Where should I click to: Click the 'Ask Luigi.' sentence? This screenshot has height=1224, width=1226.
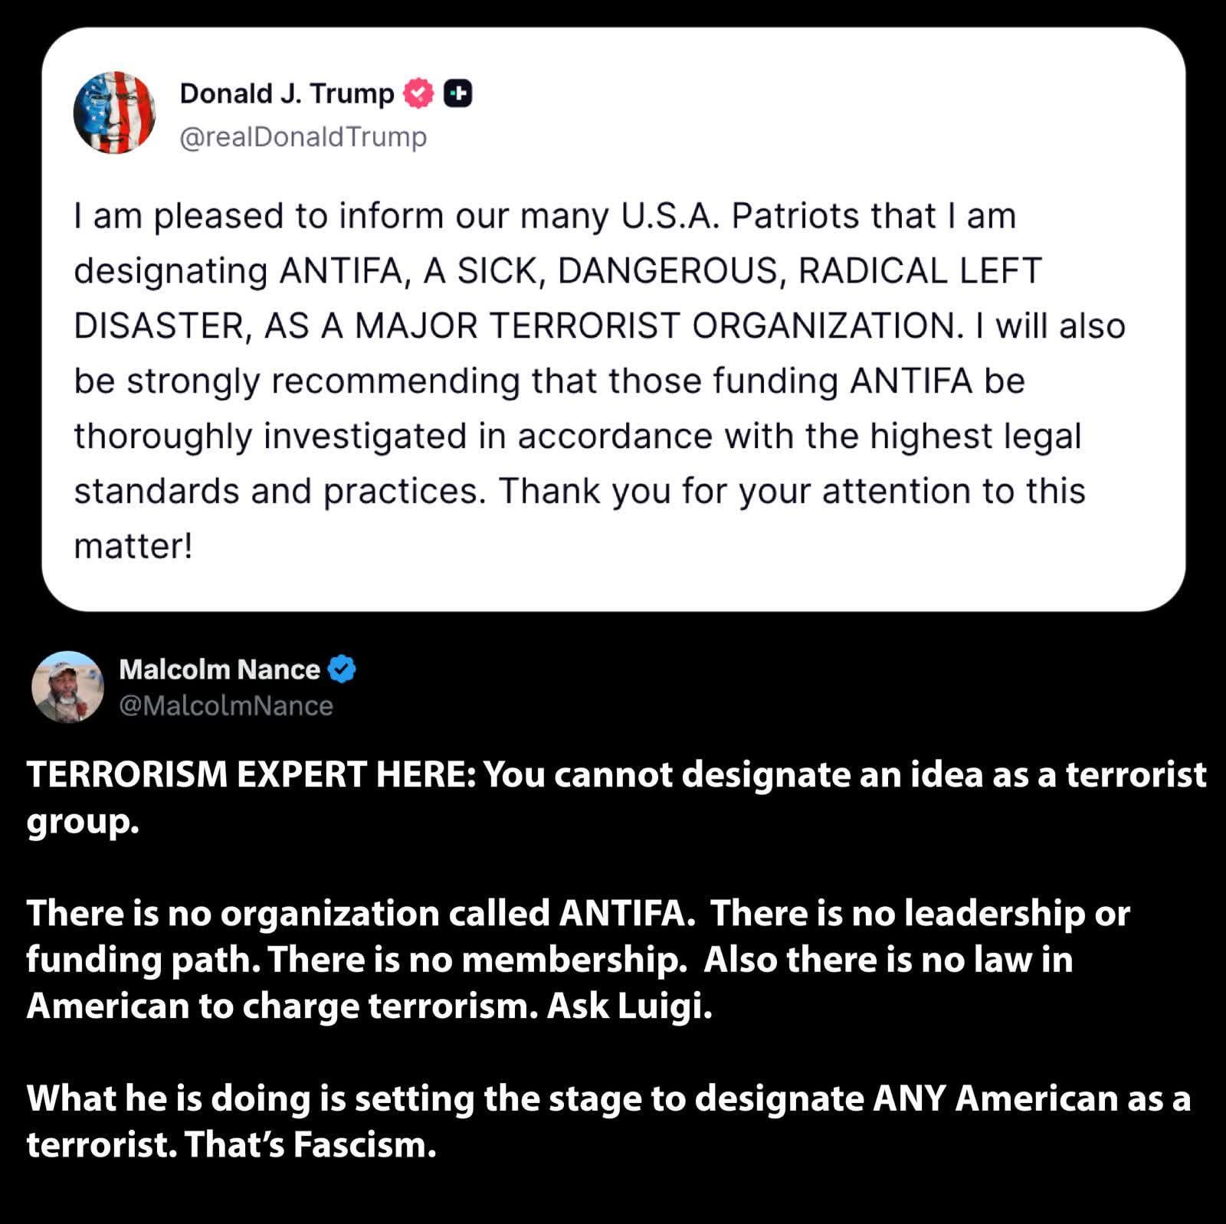click(629, 1006)
